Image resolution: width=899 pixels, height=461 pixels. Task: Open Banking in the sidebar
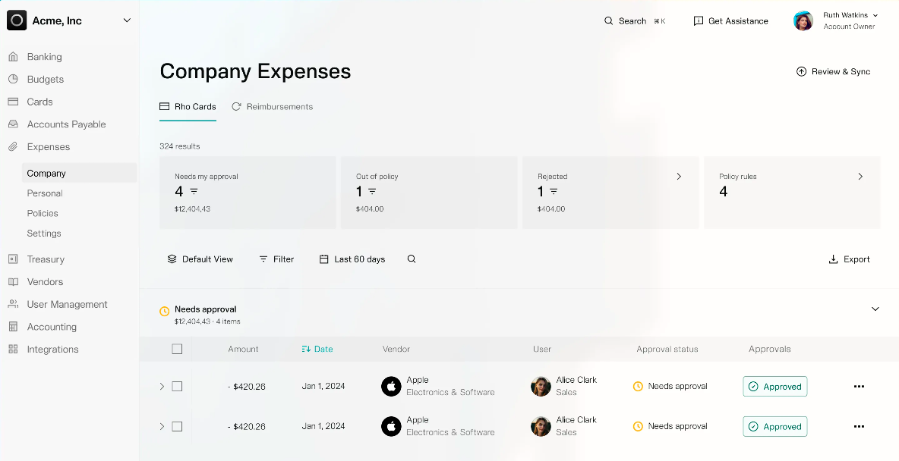pos(44,57)
